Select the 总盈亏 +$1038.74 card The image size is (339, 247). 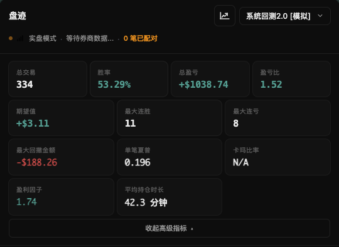pos(210,79)
